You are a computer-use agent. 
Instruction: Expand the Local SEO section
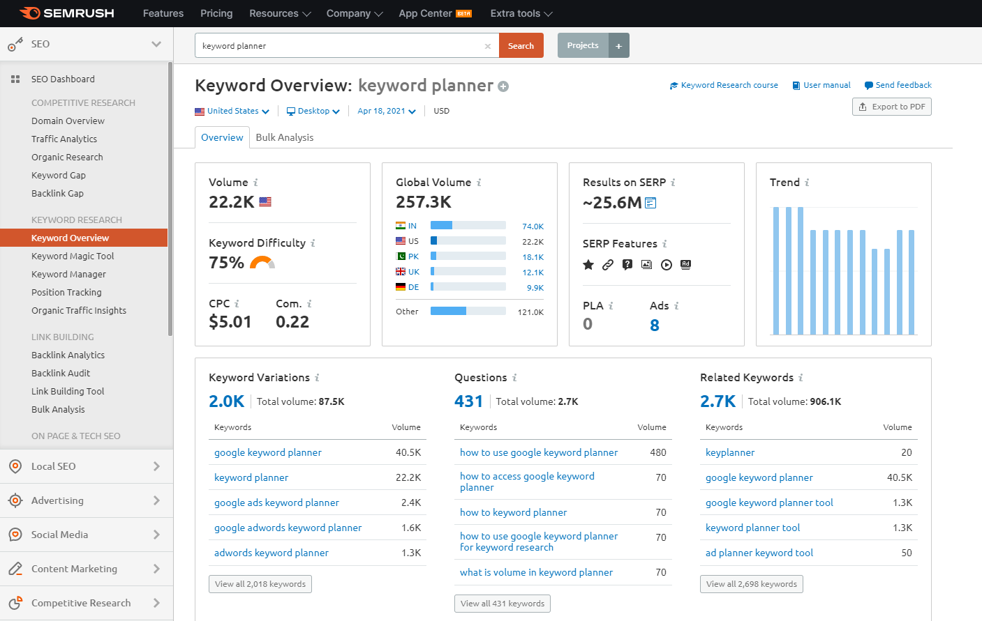point(87,466)
